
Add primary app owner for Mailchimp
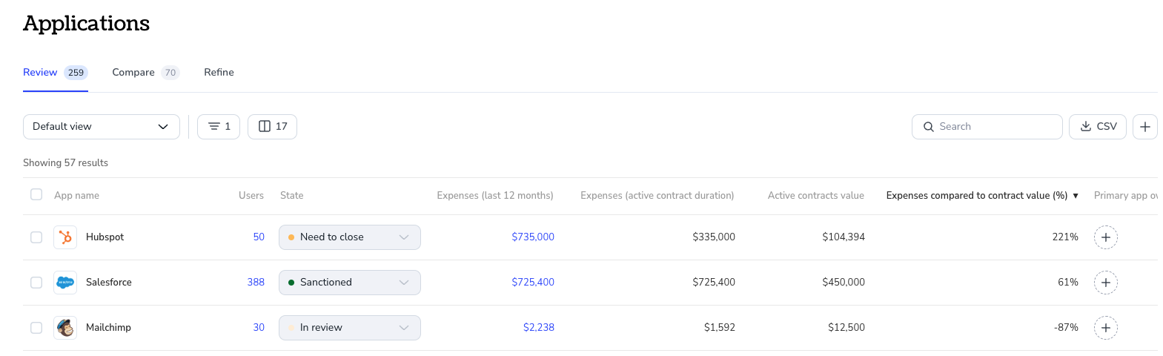(1105, 328)
